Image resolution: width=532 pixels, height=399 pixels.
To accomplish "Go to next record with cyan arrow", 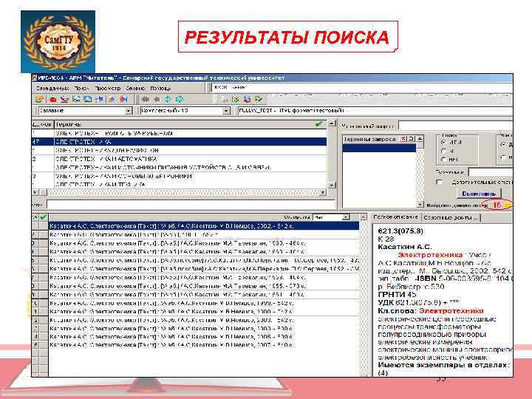I will pyautogui.click(x=168, y=99).
